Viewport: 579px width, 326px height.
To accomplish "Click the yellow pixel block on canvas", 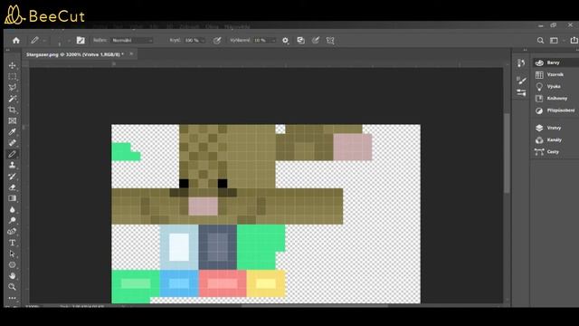I will point(266,283).
